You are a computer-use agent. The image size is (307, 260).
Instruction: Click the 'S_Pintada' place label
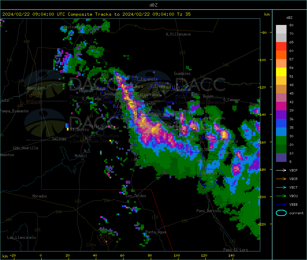pyautogui.click(x=91, y=99)
